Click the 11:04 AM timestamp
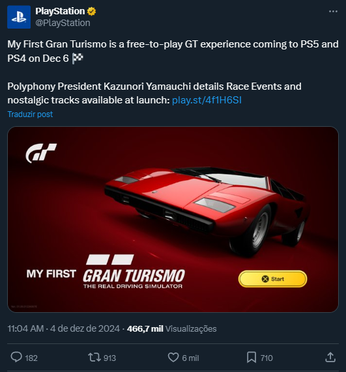The height and width of the screenshot is (372, 346). click(25, 329)
